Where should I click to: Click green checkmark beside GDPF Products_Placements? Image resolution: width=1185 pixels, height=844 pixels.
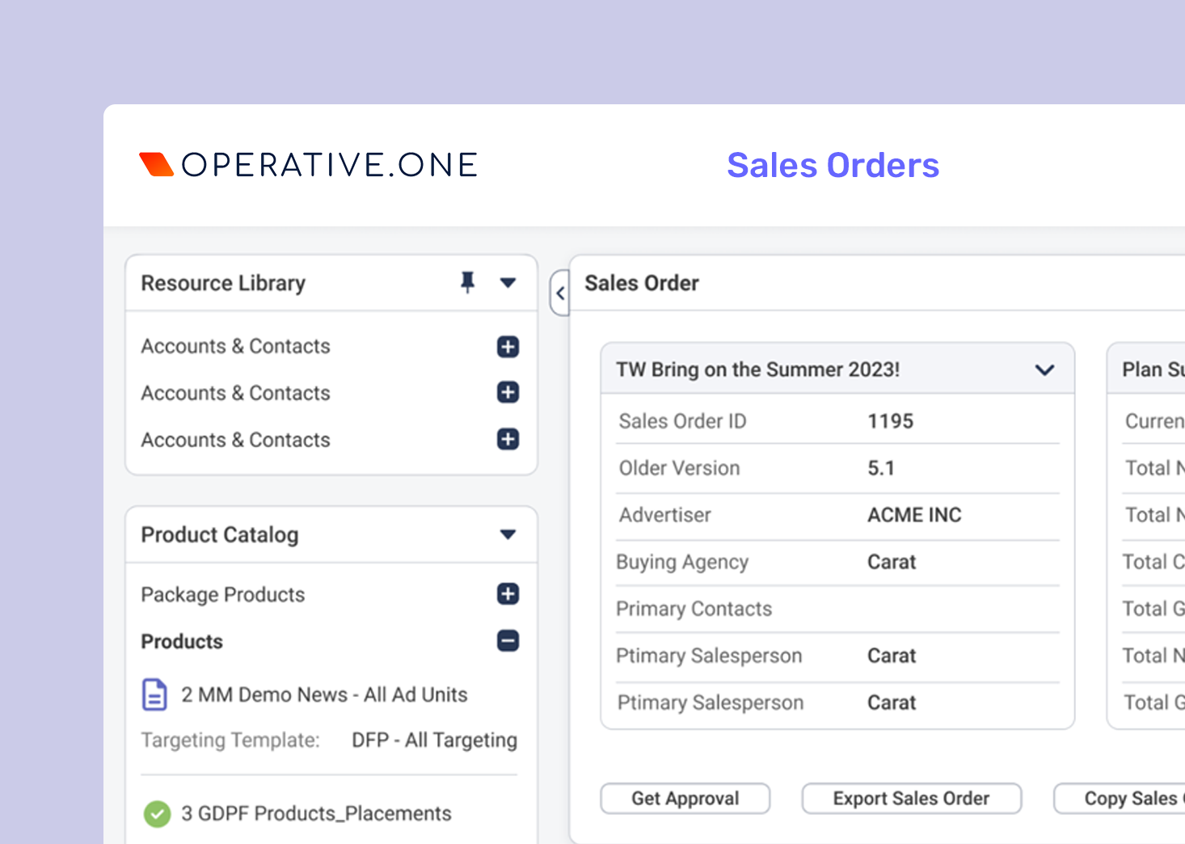pyautogui.click(x=157, y=813)
